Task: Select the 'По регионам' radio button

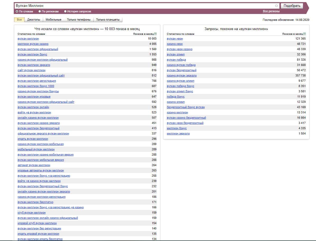Action: point(40,12)
